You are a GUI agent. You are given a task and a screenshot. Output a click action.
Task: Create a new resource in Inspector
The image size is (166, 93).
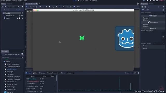[142, 7]
